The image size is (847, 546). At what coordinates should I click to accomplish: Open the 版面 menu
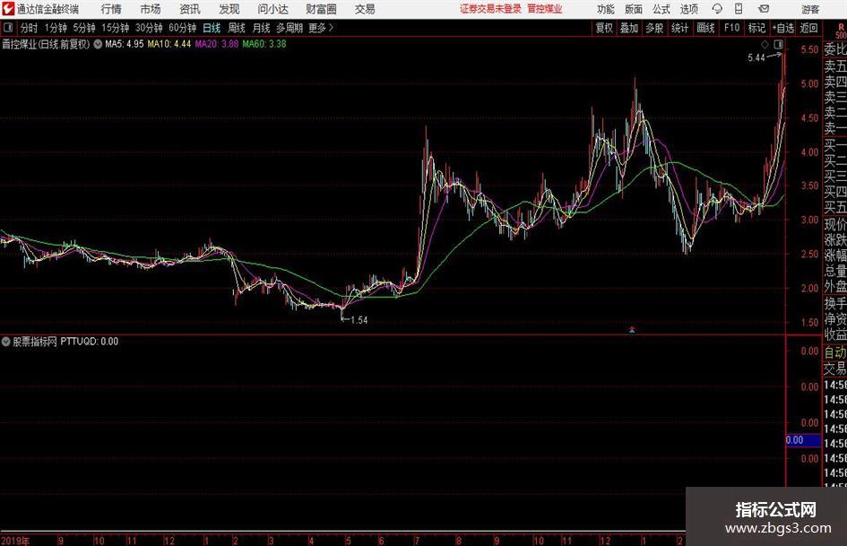[634, 9]
